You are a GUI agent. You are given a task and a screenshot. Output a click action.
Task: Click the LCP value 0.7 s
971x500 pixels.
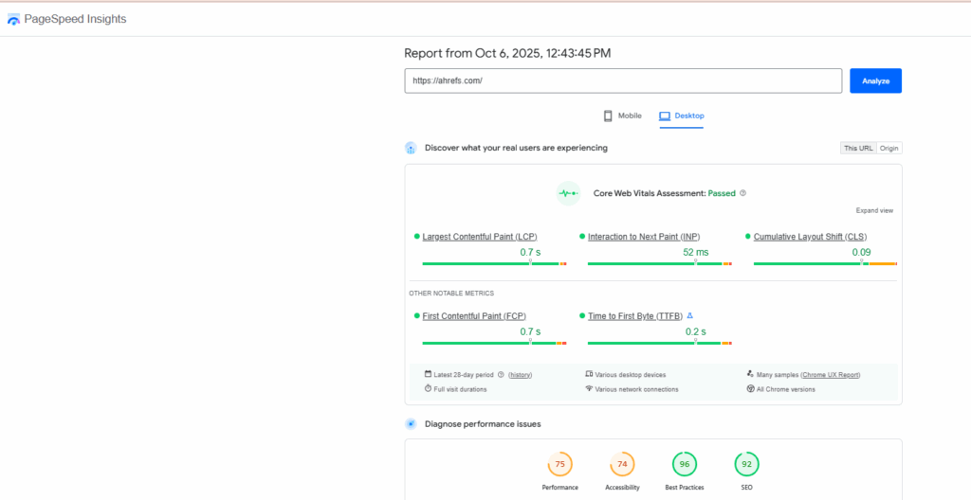coord(530,252)
